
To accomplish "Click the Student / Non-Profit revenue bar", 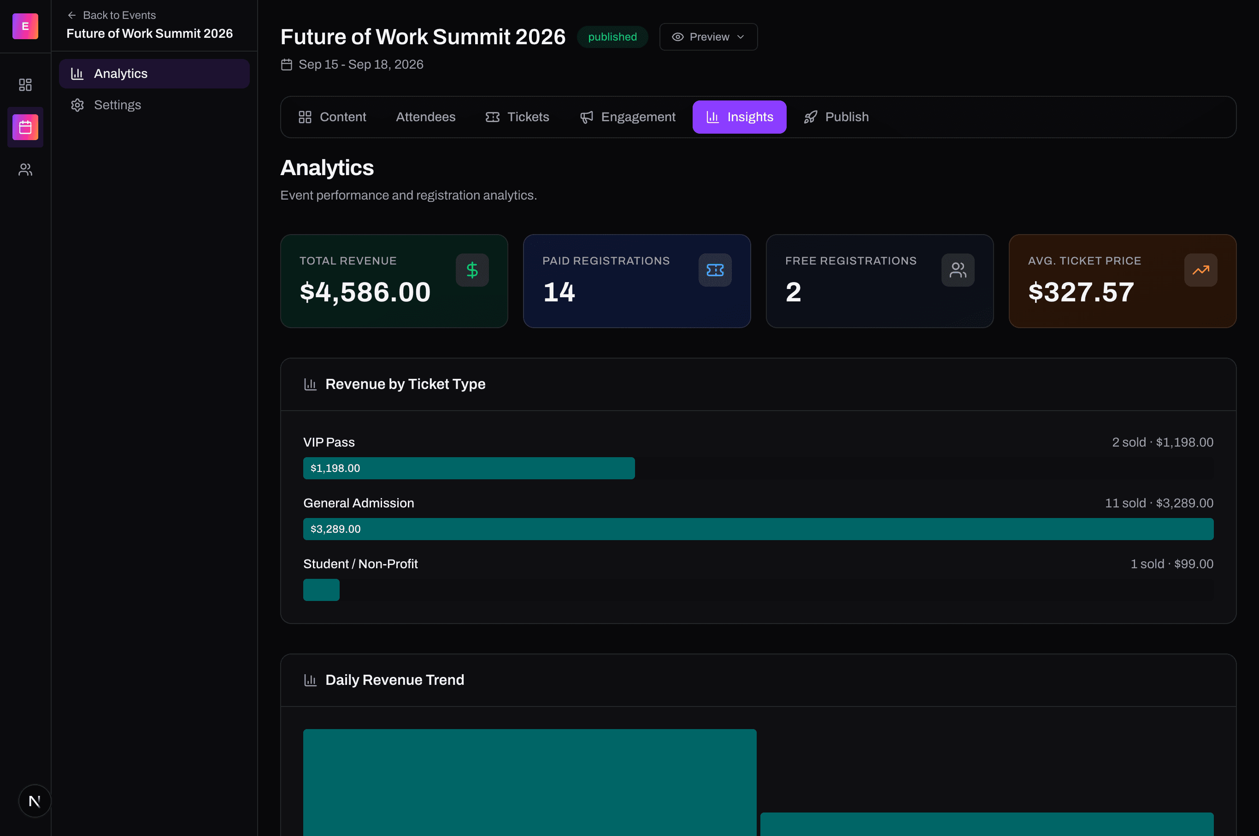I will (321, 590).
